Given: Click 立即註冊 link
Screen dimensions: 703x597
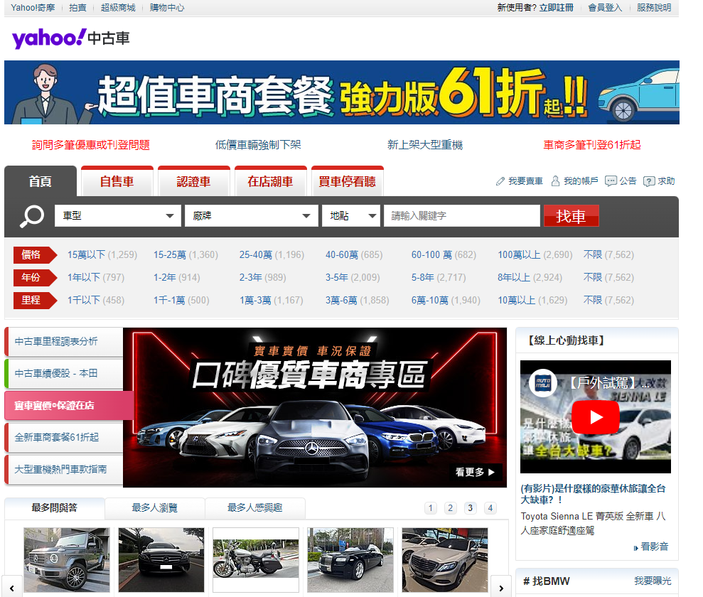Looking at the screenshot, I should click(x=556, y=8).
